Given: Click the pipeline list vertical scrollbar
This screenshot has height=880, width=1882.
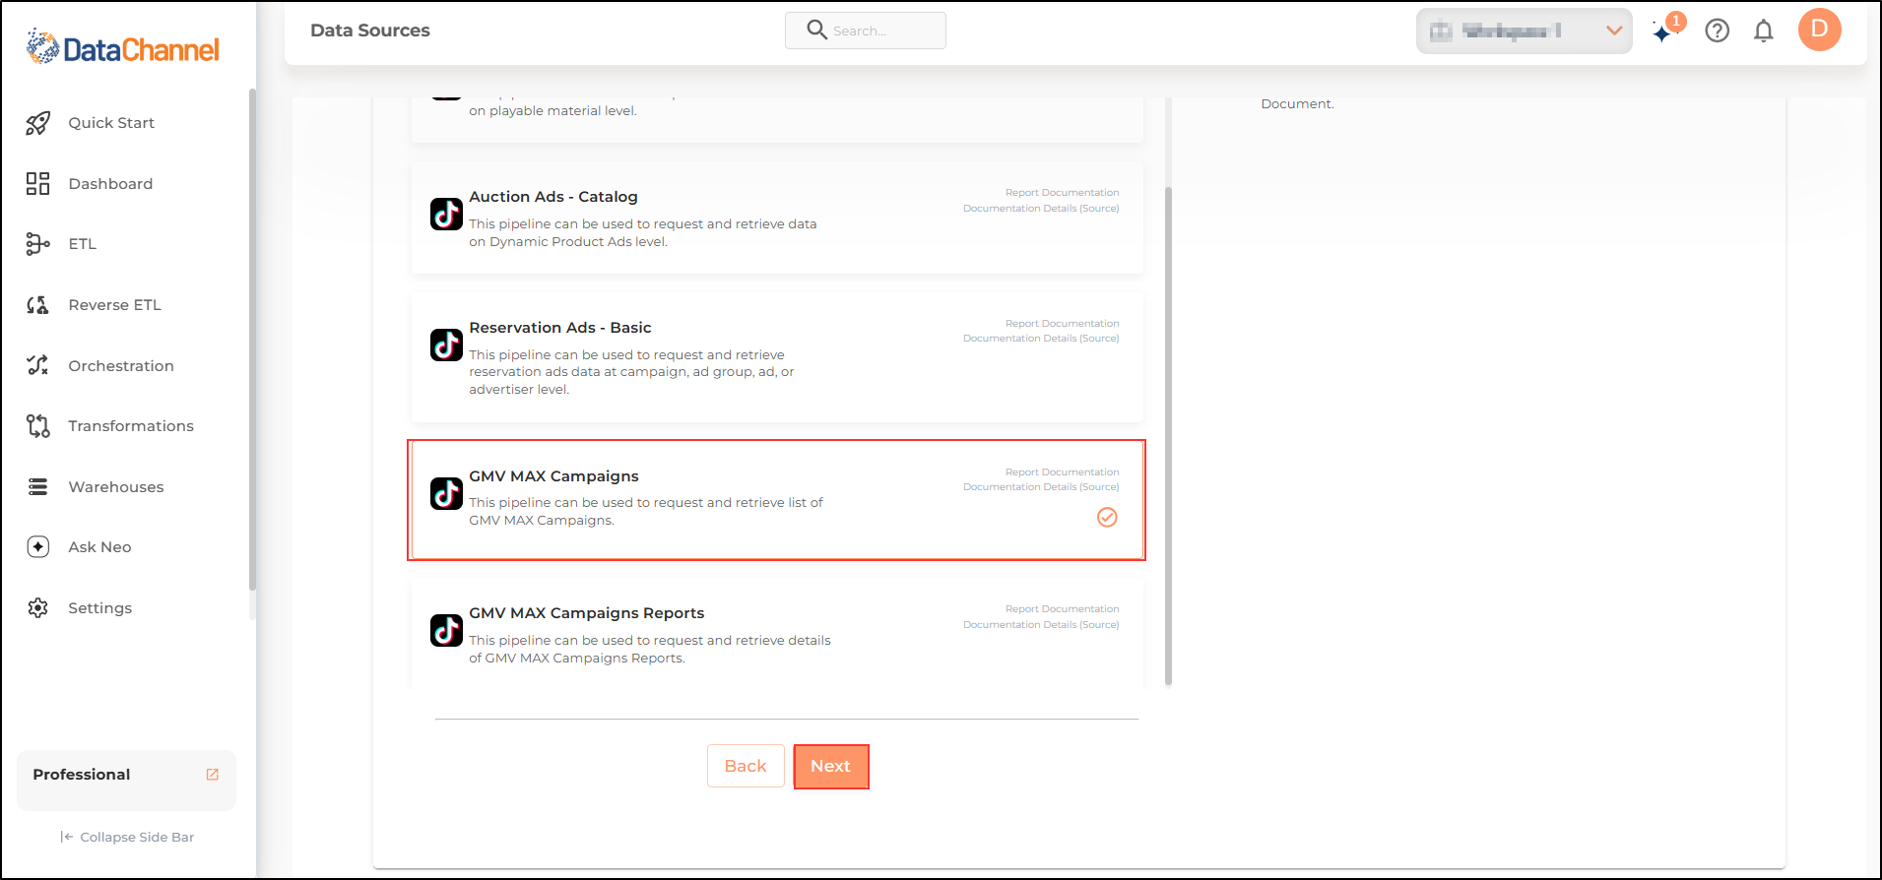Looking at the screenshot, I should click(x=1168, y=435).
